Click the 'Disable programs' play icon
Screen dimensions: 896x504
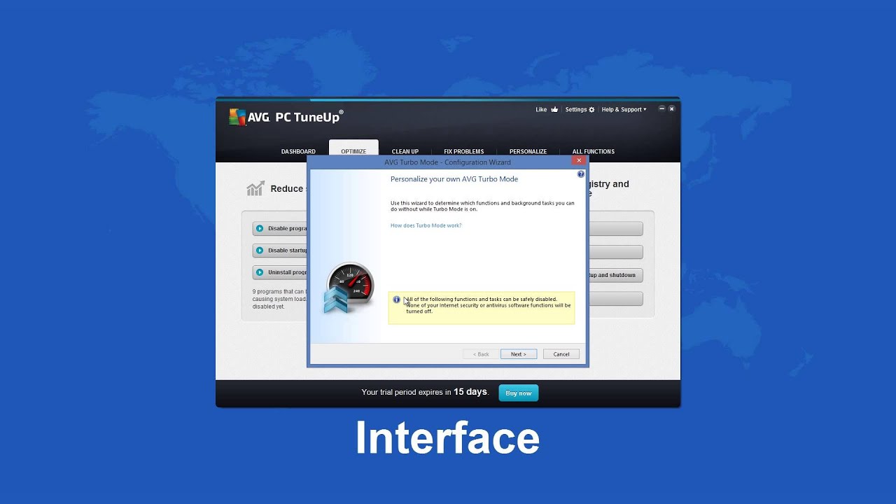pos(260,228)
